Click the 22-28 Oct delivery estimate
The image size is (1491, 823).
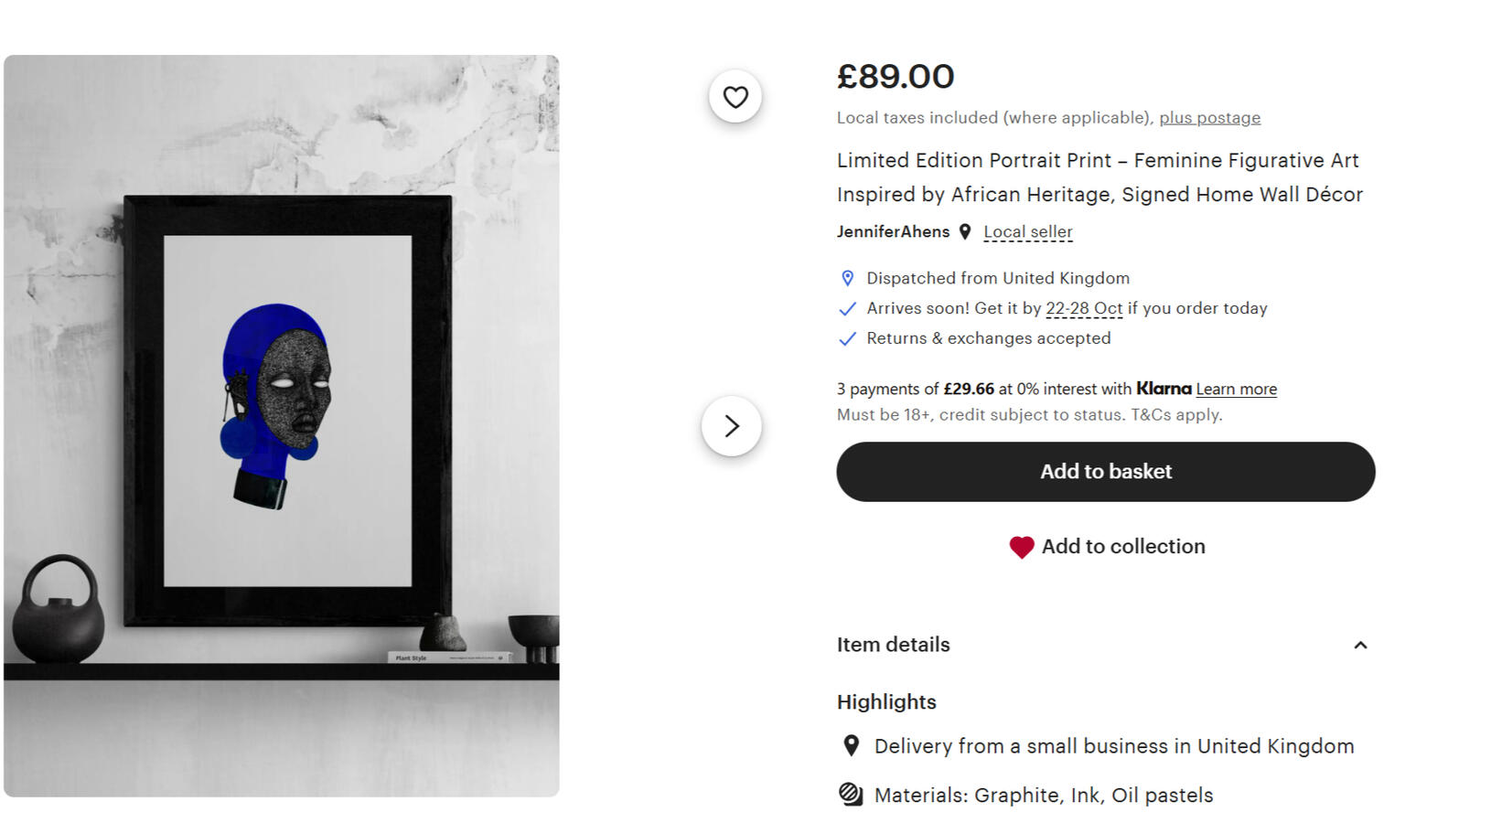pos(1084,309)
